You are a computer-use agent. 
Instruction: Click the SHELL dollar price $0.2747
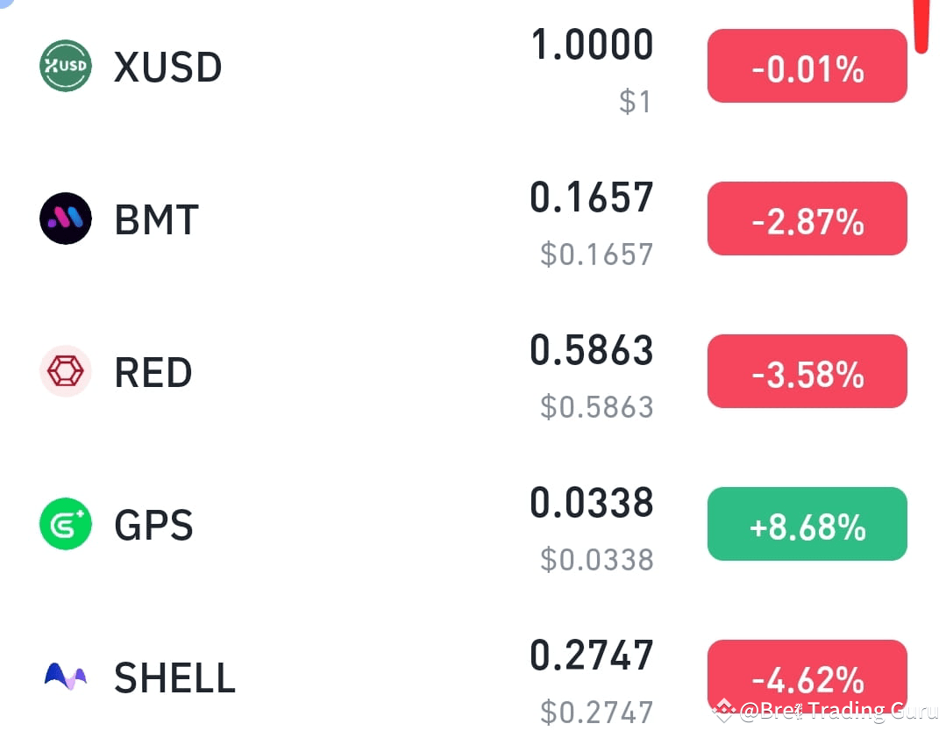[594, 712]
